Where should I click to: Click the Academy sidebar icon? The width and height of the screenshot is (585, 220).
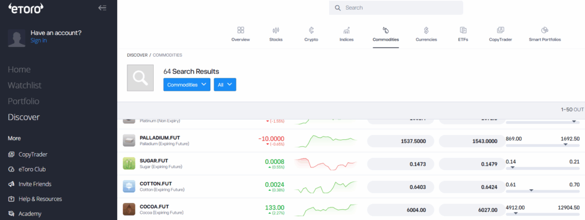point(11,214)
